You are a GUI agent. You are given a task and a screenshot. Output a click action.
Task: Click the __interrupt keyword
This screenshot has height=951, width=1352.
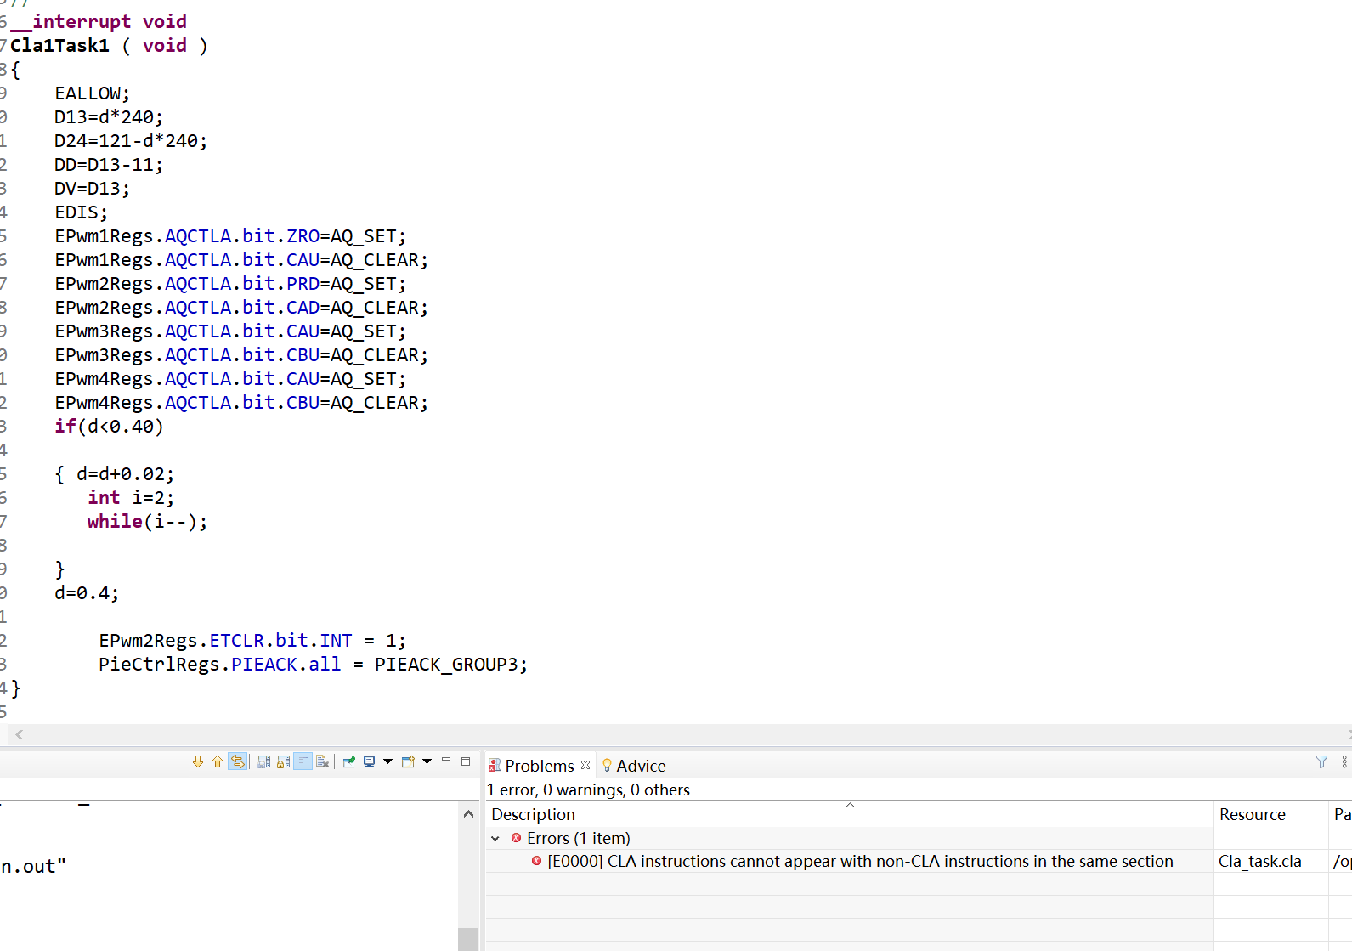point(71,22)
